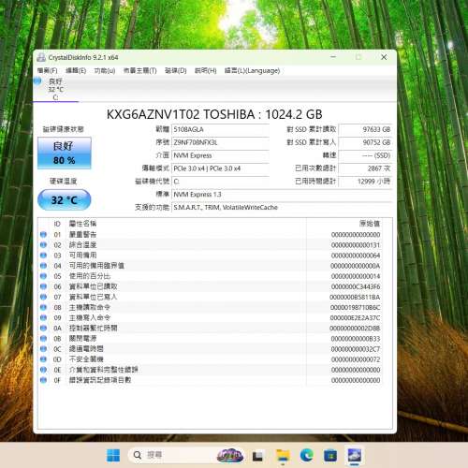Click status dot of attribute row 0D
Image resolution: width=468 pixels, height=468 pixels.
point(43,359)
